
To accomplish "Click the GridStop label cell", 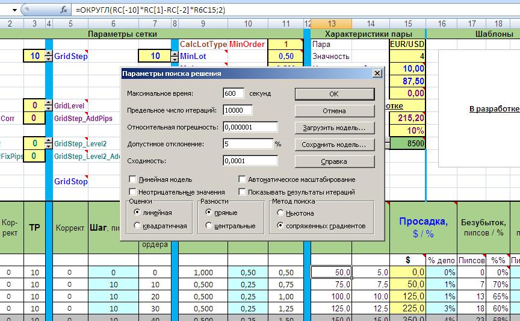I will pos(70,181).
